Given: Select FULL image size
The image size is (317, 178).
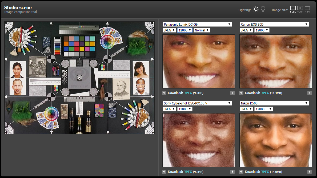Looking at the screenshot, I should 293,9.
